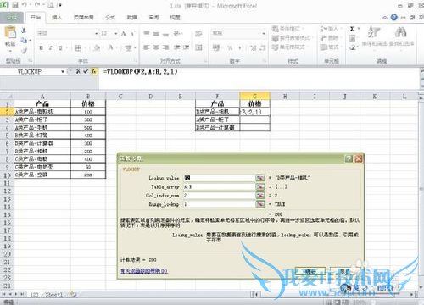This screenshot has height=305, width=424.
Task: Click the Excel help question mark icon
Action: (393, 18)
